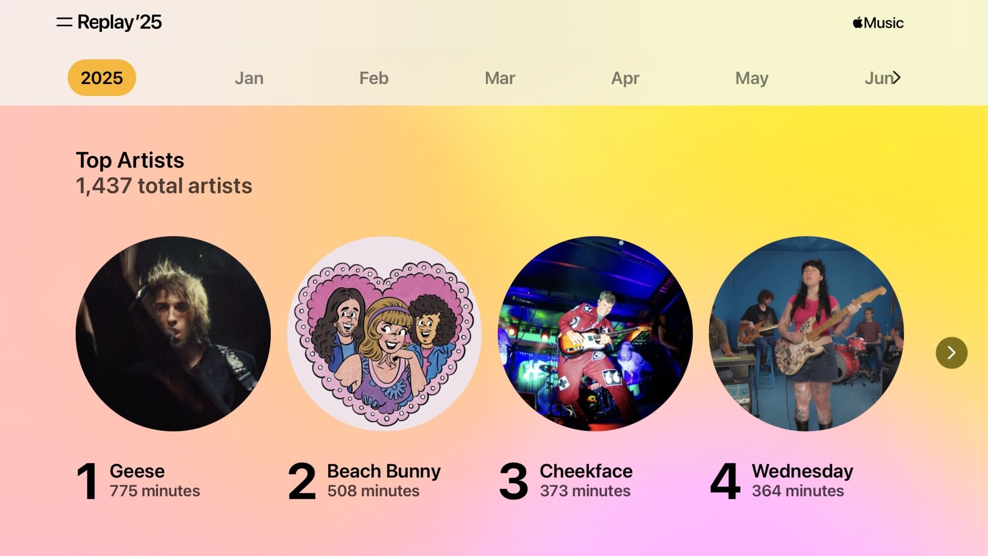Click the Geese artist name
The image size is (988, 556).
click(137, 471)
